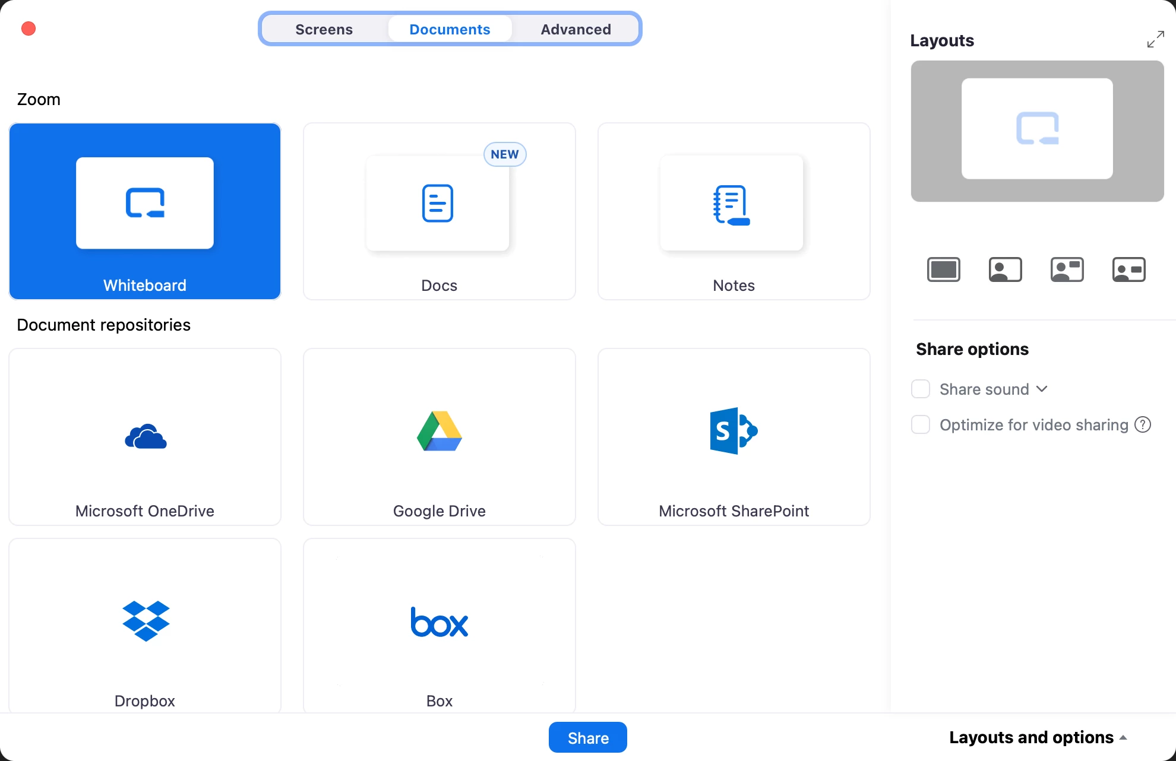Viewport: 1176px width, 761px height.
Task: Enable Share sound checkbox
Action: (x=921, y=389)
